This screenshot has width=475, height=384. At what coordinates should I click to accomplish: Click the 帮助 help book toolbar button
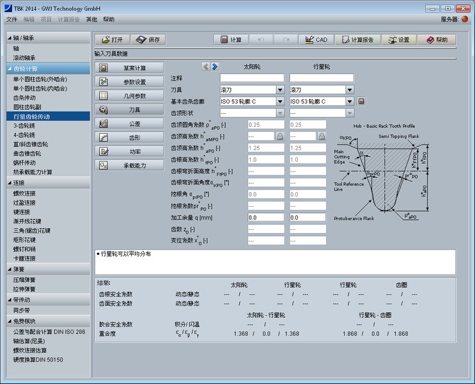coord(437,40)
